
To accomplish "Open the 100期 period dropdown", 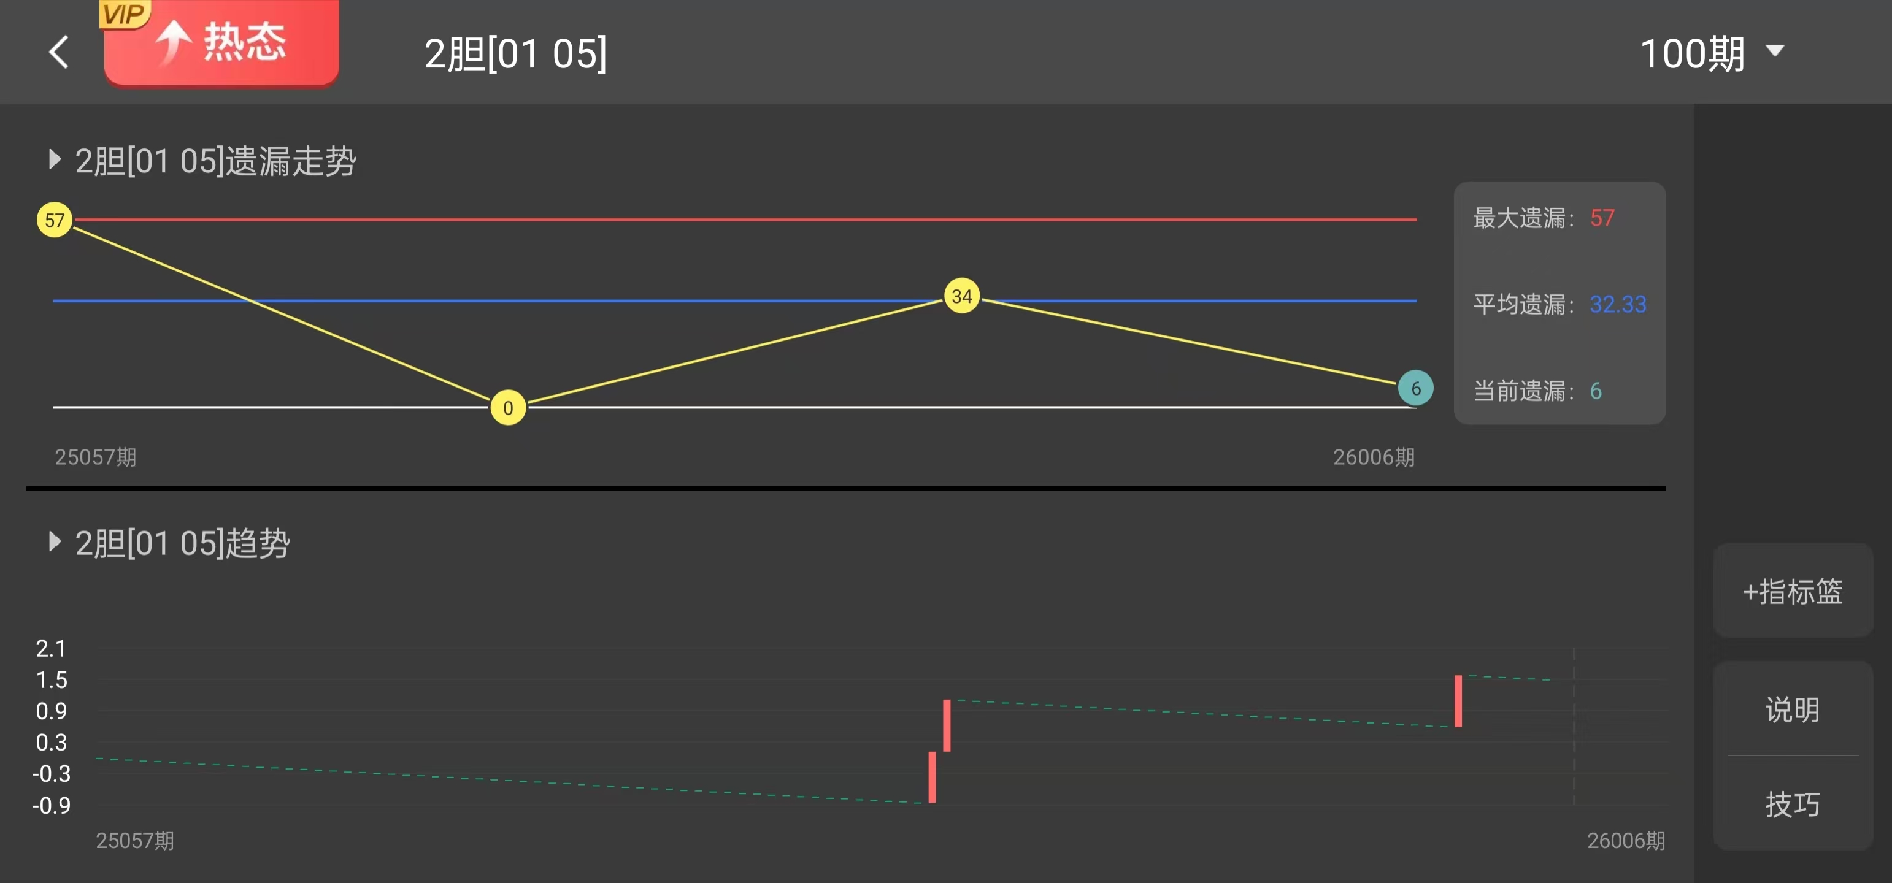I will [1711, 53].
